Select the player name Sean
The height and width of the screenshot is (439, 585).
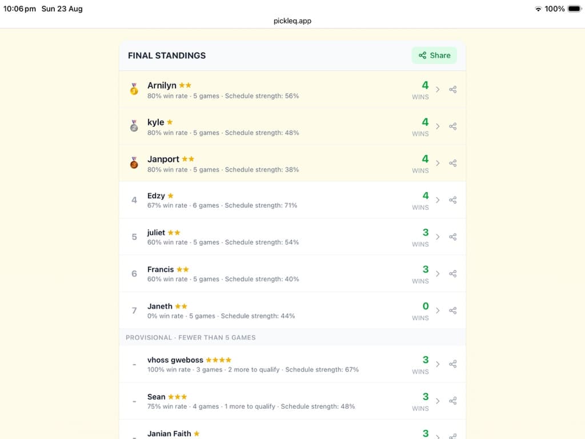pos(157,397)
